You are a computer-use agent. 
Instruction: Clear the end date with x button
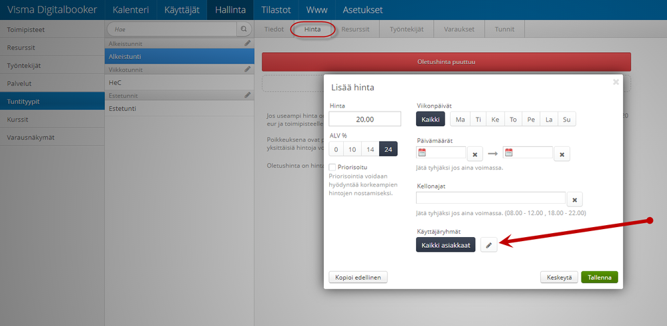(x=562, y=154)
